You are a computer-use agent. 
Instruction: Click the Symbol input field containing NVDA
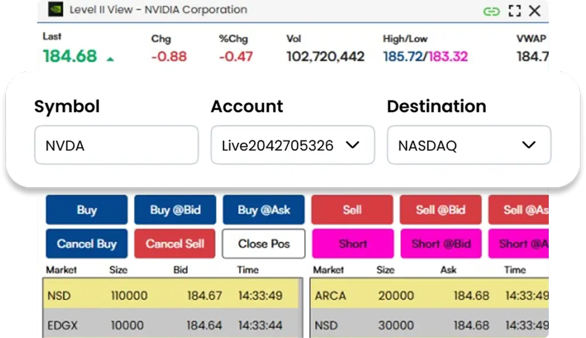[x=116, y=145]
